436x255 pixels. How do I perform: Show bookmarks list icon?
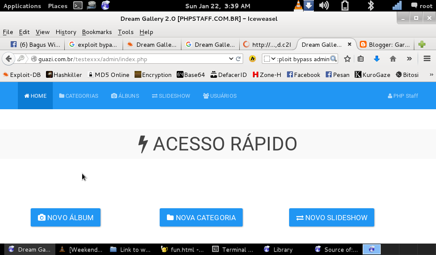(x=361, y=59)
